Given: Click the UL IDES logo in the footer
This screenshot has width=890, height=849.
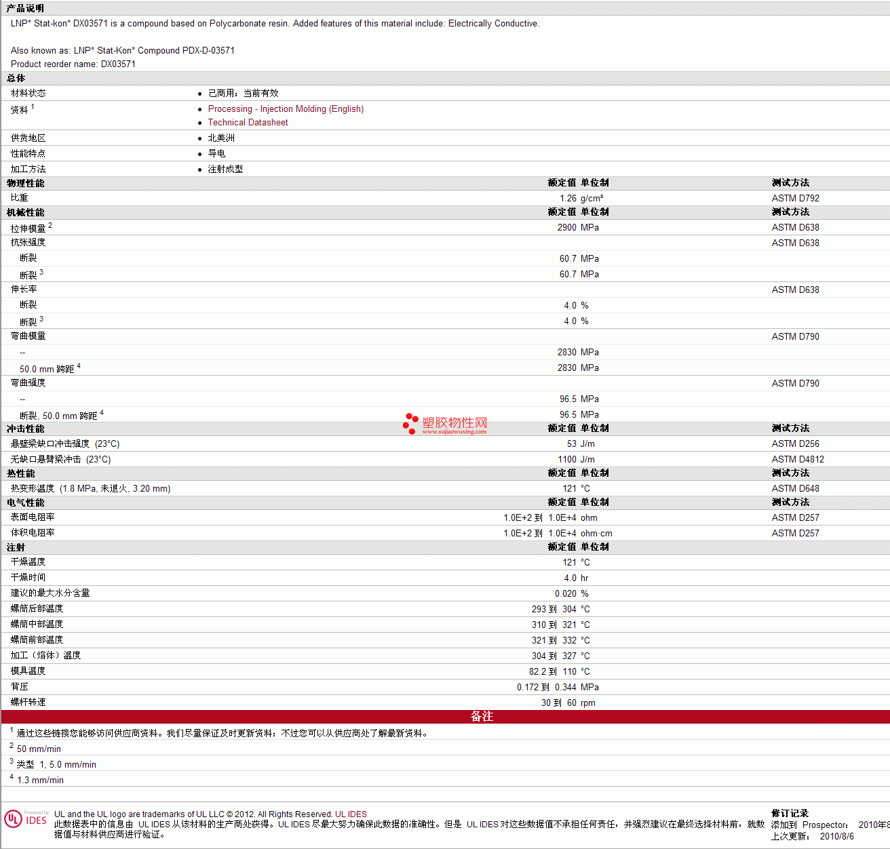Looking at the screenshot, I should 26,819.
